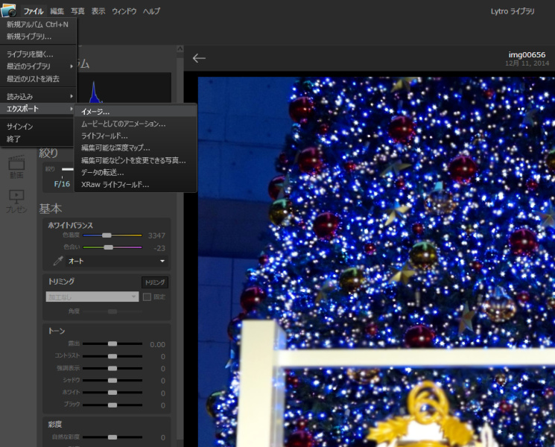Click the 絞り section heading
The image size is (555, 447).
48,153
